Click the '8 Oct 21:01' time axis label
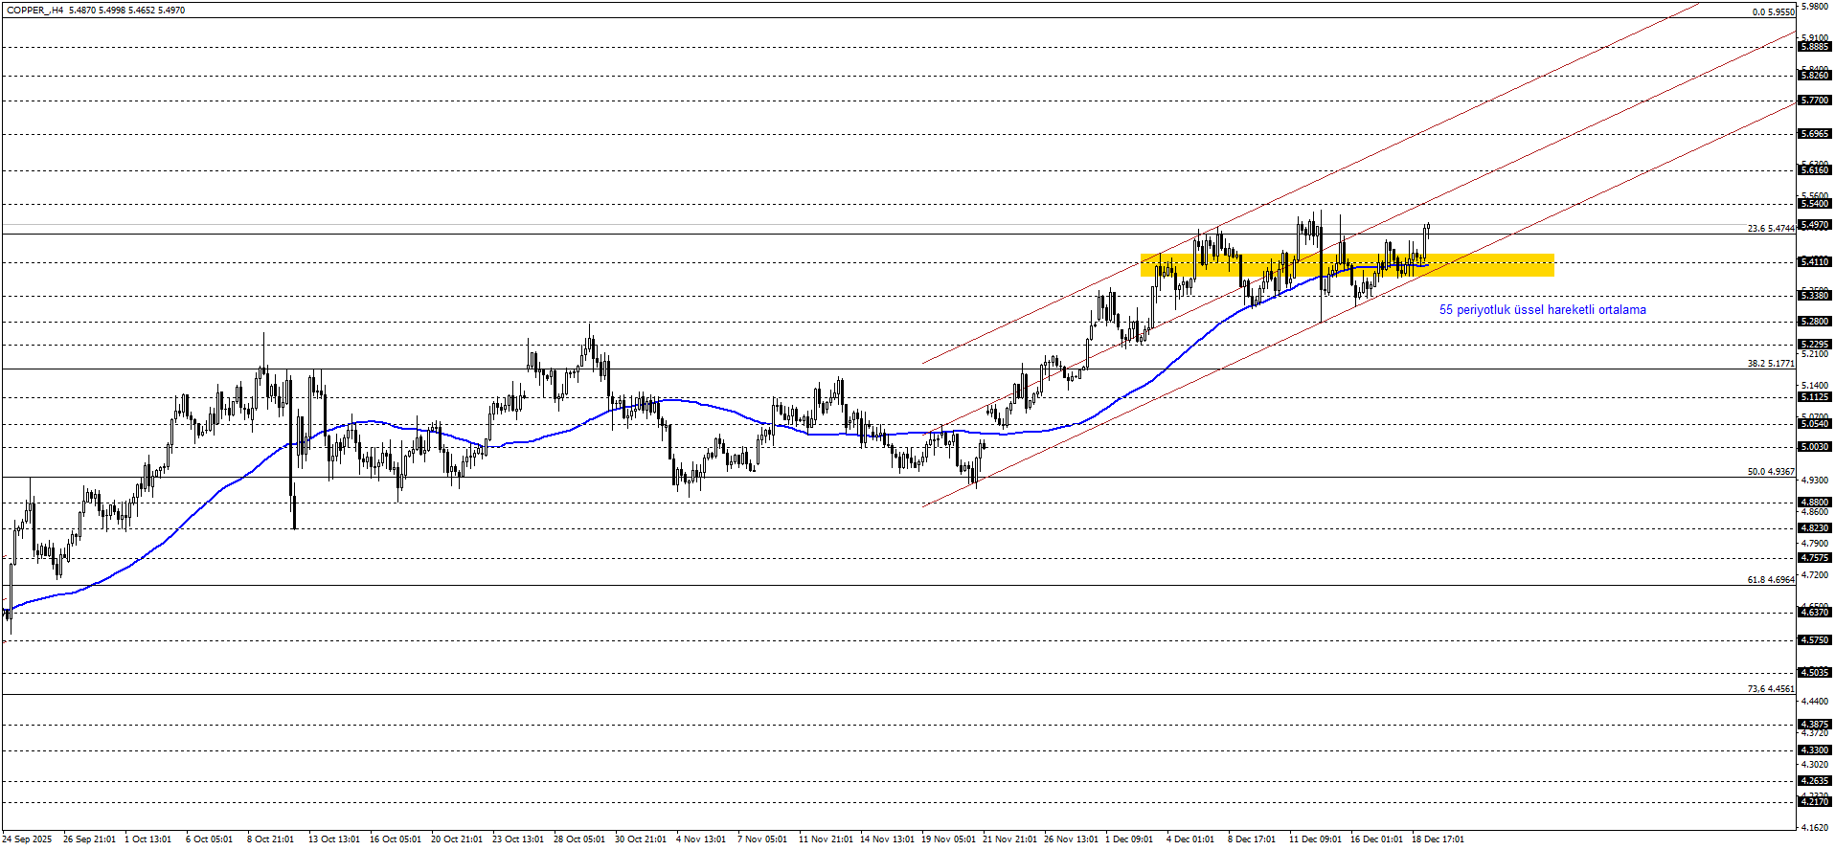This screenshot has width=1835, height=850. coord(270,839)
